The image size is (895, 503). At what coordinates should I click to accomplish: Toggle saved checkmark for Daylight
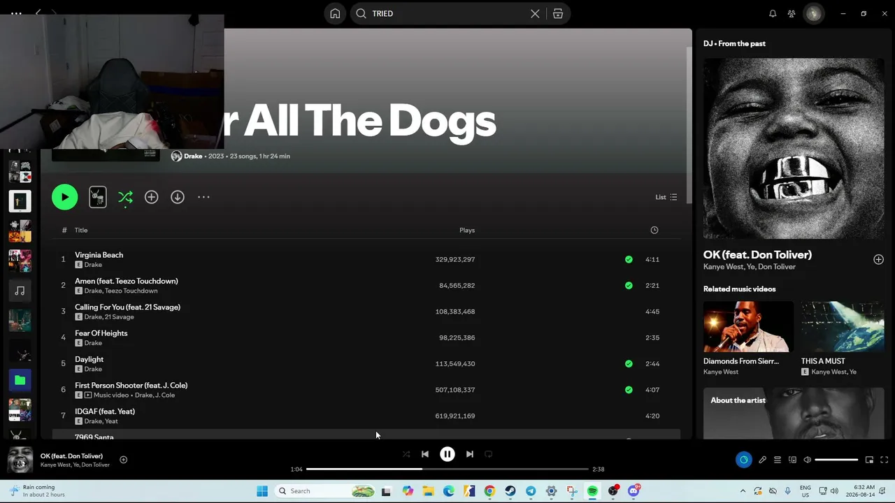click(629, 363)
